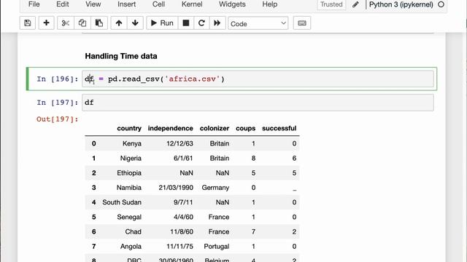This screenshot has height=262, width=467.
Task: Open the Widgets menu
Action: (x=232, y=4)
